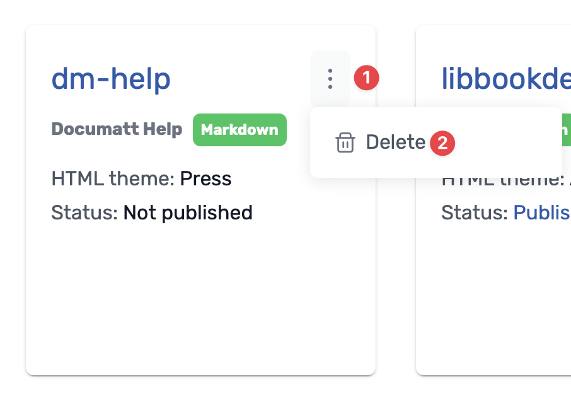
Task: Open the dm-help project title link
Action: coord(111,79)
